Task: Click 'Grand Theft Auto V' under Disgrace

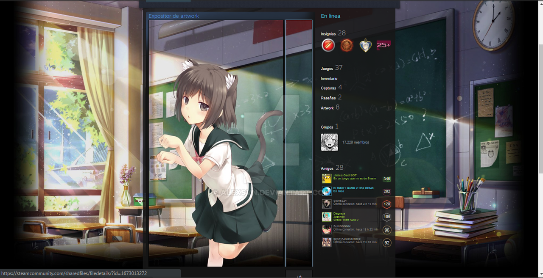Action: [x=346, y=220]
